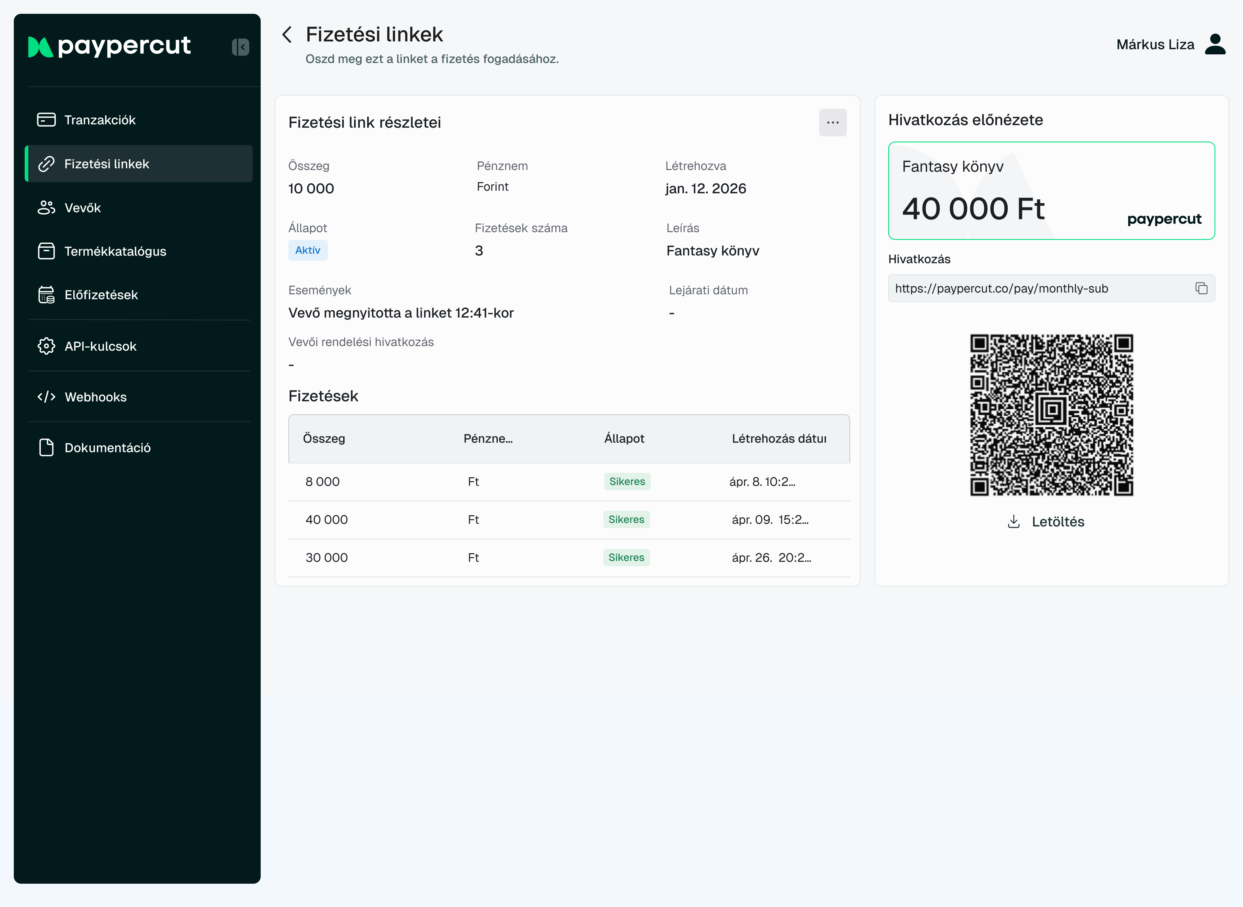The width and height of the screenshot is (1243, 907).
Task: Select Fizetési linkek in the sidebar
Action: (139, 164)
